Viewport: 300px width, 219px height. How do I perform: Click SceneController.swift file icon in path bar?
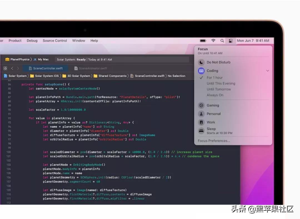point(132,76)
